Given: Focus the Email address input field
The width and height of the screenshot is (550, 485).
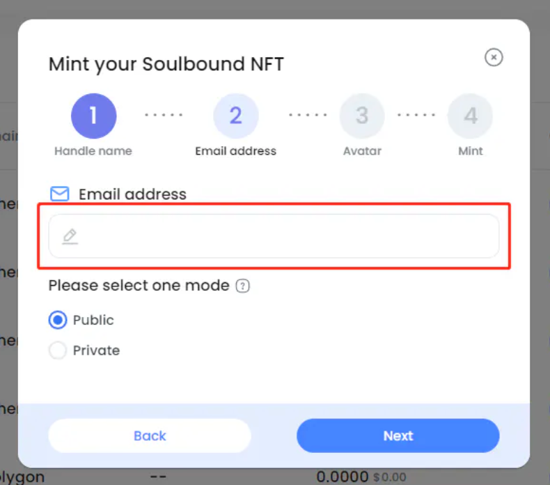Looking at the screenshot, I should [x=274, y=236].
